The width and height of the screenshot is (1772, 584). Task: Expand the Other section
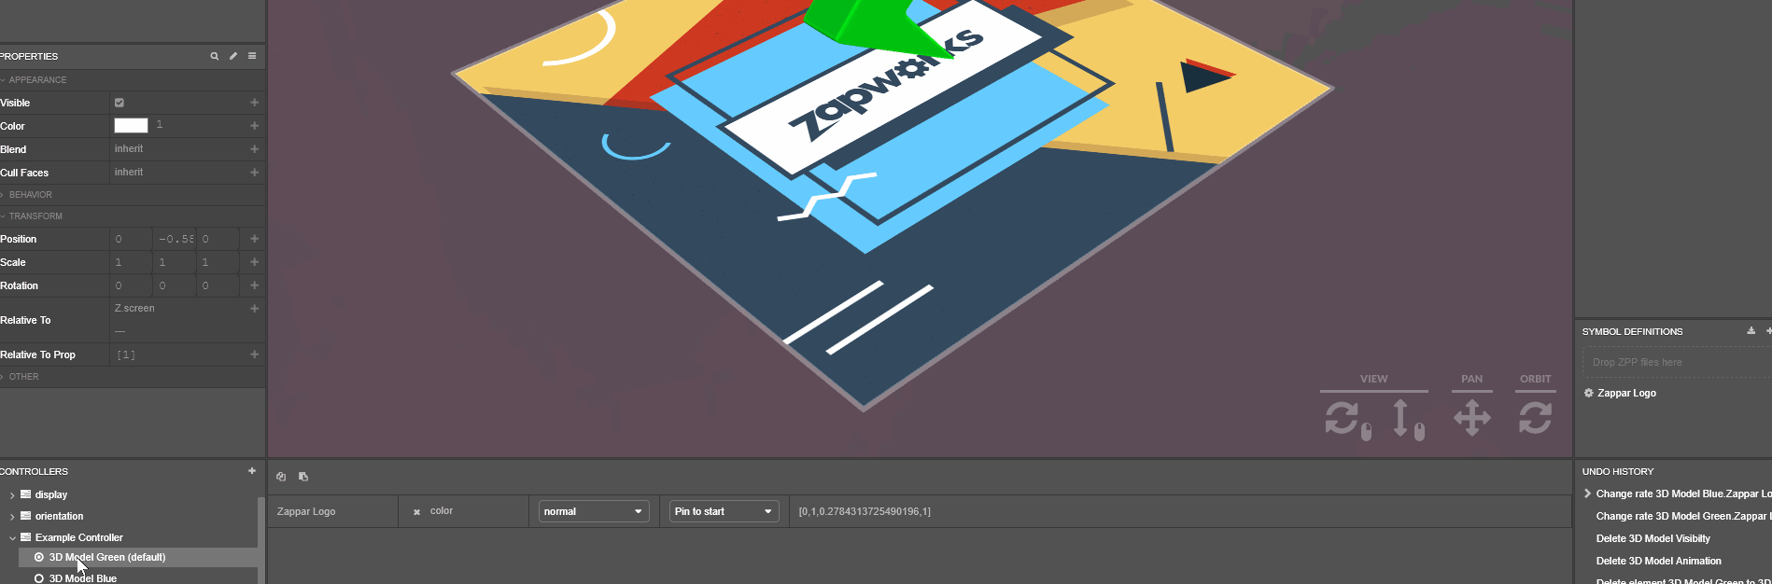(x=4, y=377)
